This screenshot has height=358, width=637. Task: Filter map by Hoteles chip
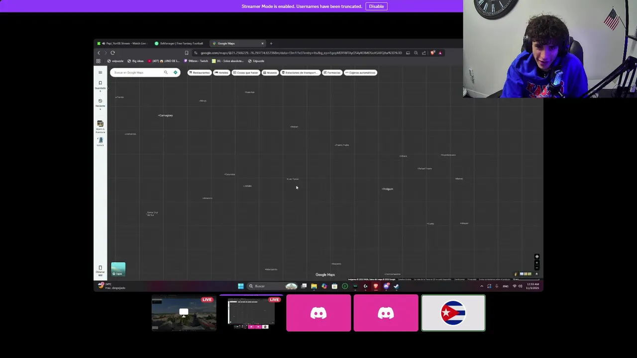pos(221,73)
